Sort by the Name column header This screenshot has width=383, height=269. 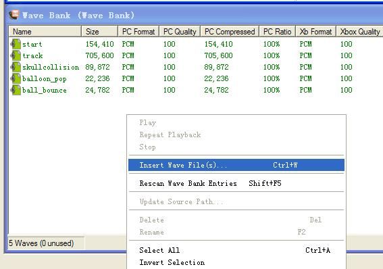point(45,32)
